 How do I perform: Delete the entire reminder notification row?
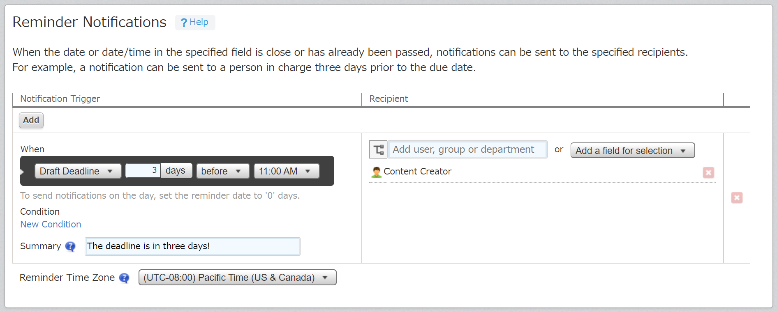[736, 198]
